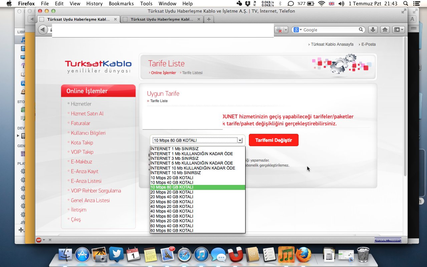Open E-Arıza Kayıt sidebar link
427x267 pixels.
[85, 171]
